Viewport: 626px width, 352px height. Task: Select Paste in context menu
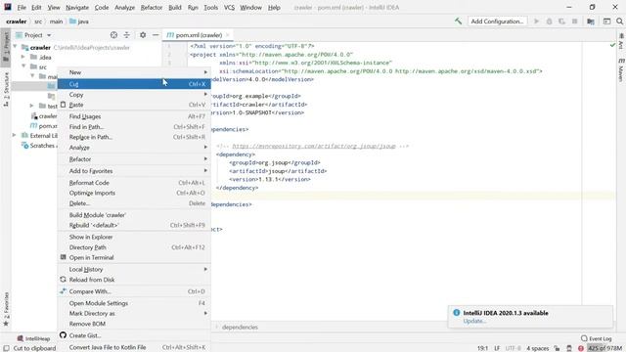[x=134, y=105]
